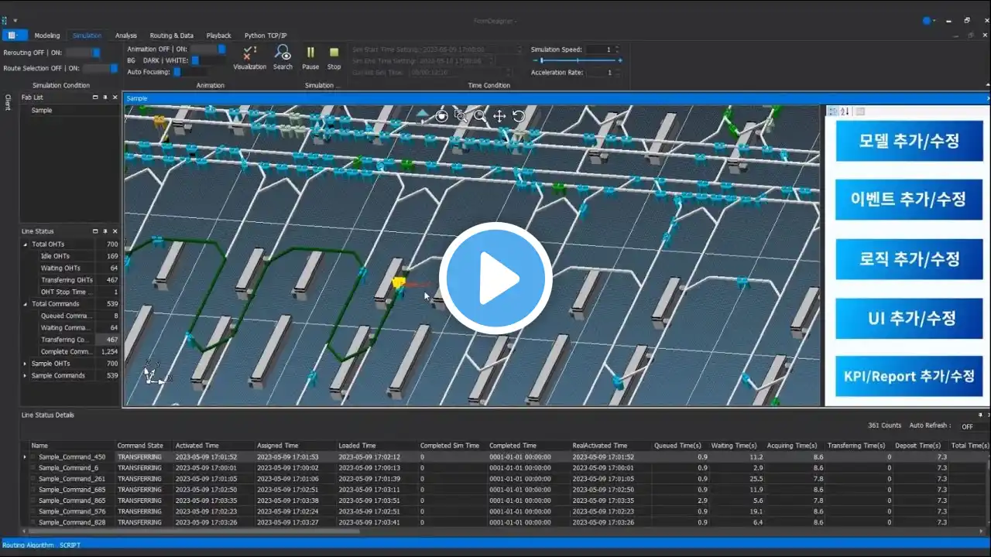This screenshot has width=991, height=557.
Task: Click the 모델 추가/수정 button
Action: [x=909, y=141]
